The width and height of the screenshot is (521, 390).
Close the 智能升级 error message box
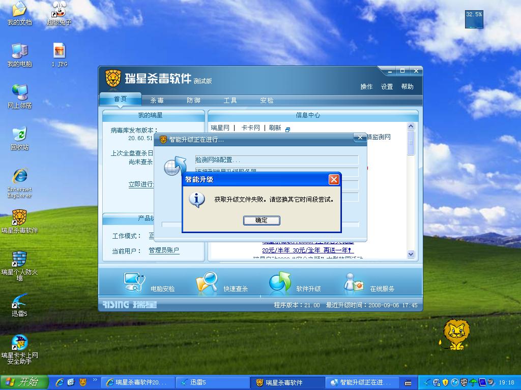[x=334, y=179]
